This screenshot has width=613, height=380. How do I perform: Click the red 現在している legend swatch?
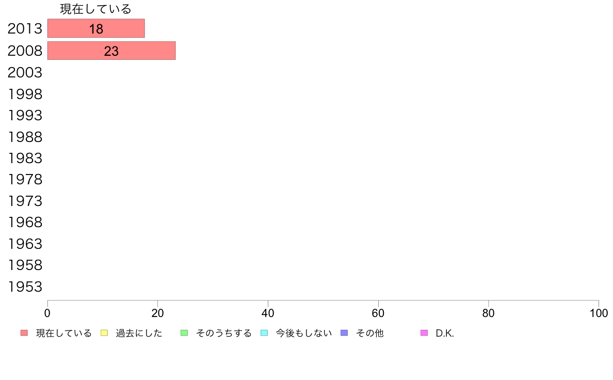pos(24,333)
